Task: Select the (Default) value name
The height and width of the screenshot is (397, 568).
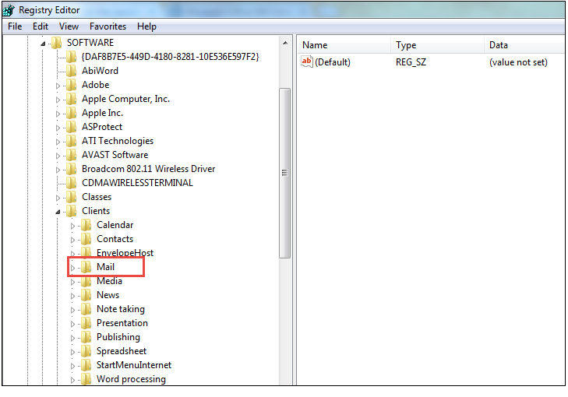Action: click(x=333, y=62)
